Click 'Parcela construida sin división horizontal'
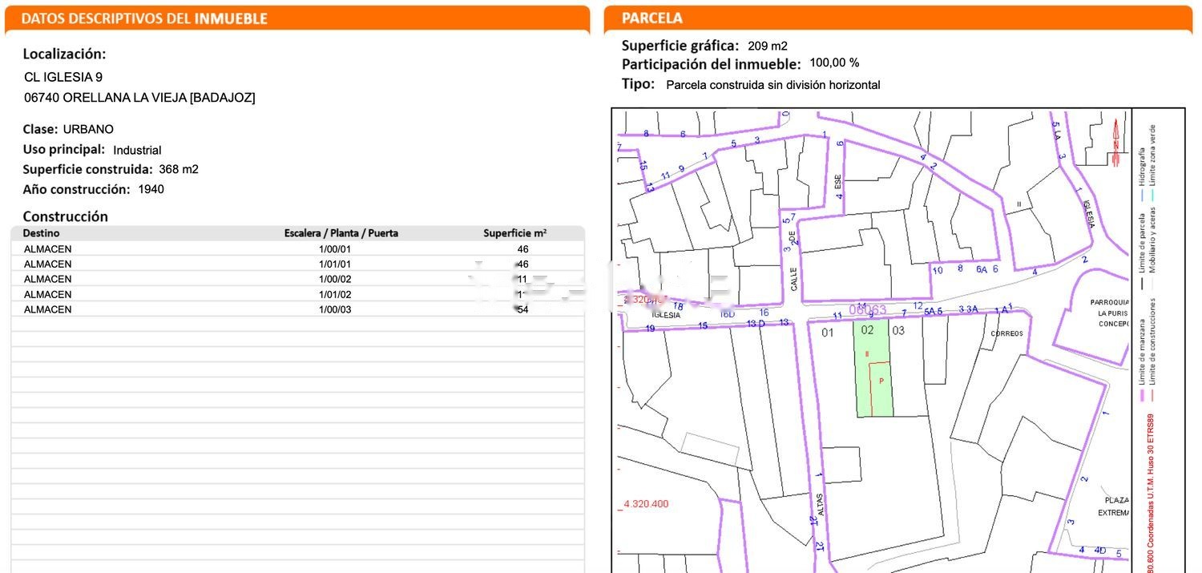This screenshot has height=573, width=1202. tap(773, 85)
